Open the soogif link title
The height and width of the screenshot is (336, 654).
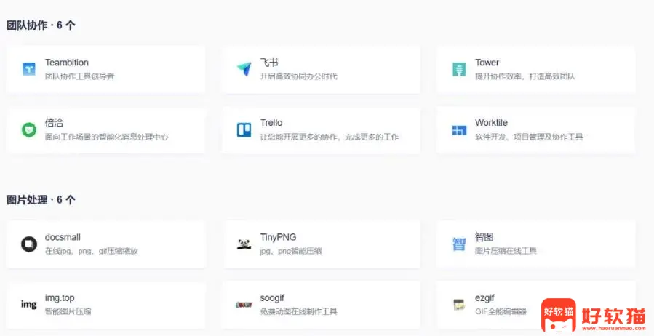[x=272, y=298]
